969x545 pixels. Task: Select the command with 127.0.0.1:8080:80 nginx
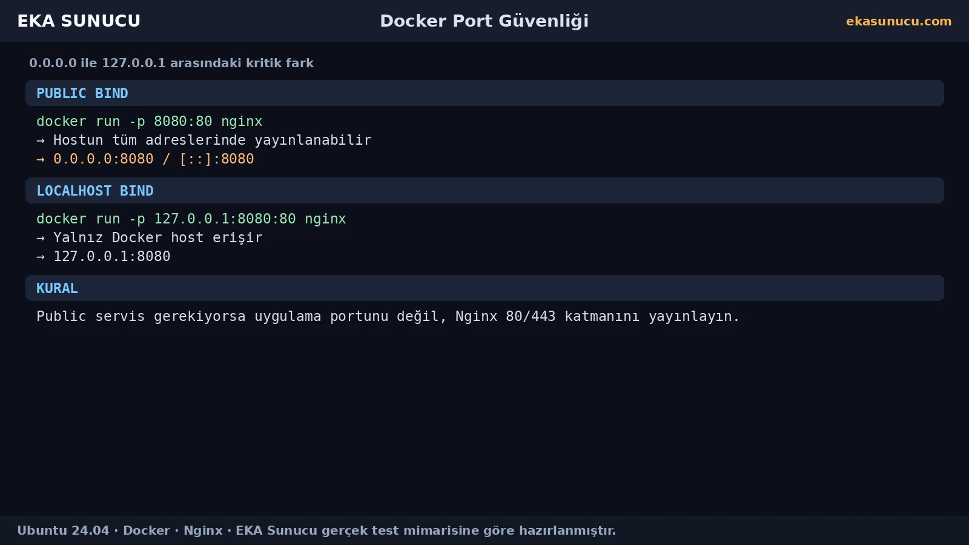coord(191,219)
